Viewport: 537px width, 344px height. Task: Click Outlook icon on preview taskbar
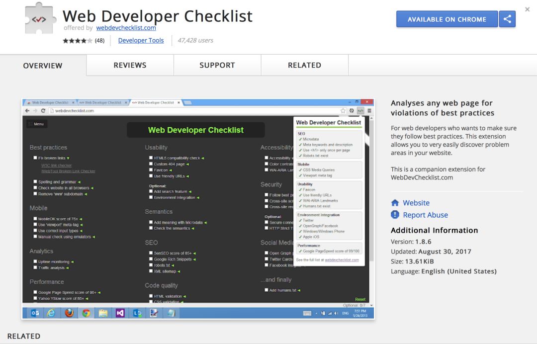(x=35, y=313)
